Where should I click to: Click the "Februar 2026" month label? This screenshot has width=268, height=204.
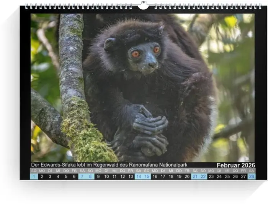coord(235,165)
